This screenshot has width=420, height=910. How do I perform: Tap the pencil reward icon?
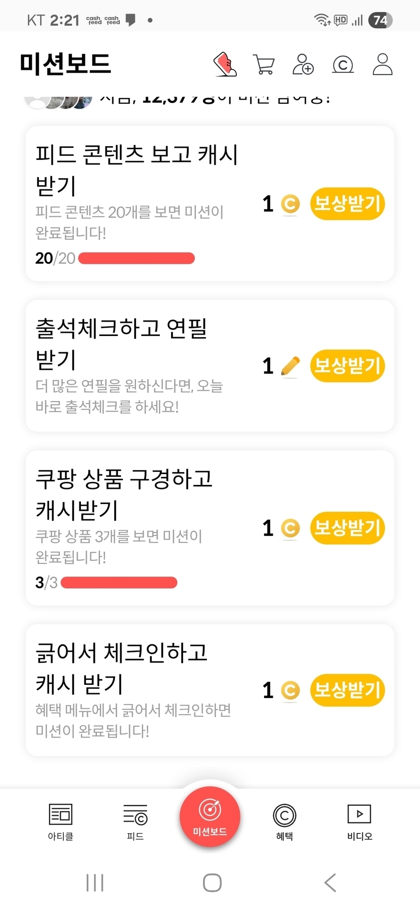[290, 366]
